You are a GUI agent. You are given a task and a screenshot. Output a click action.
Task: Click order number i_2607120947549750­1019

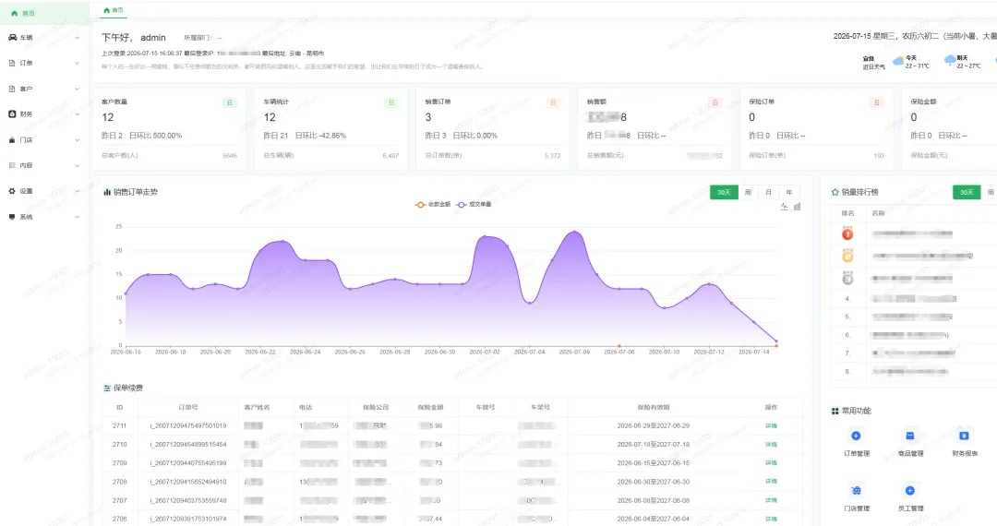[188, 425]
